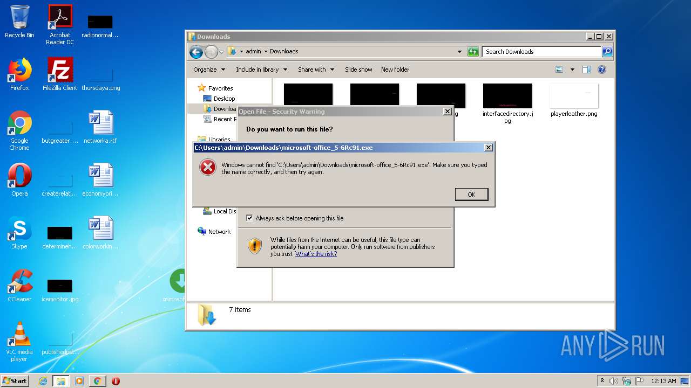Viewport: 691px width, 388px height.
Task: Launch Acrobat Reader DC shortcut
Action: (60, 24)
